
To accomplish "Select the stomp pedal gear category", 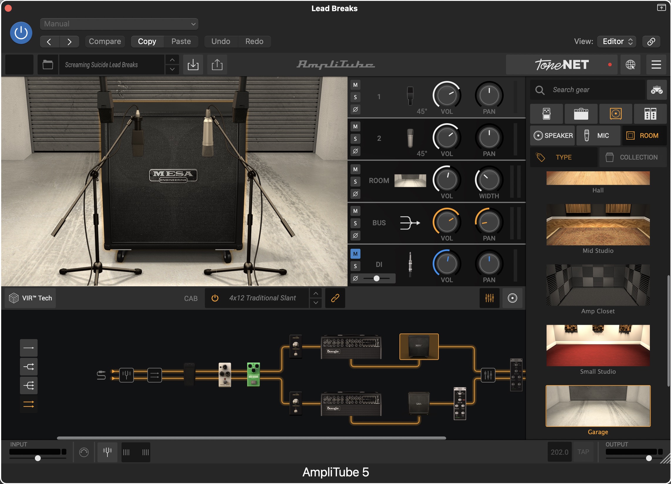I will (x=547, y=114).
